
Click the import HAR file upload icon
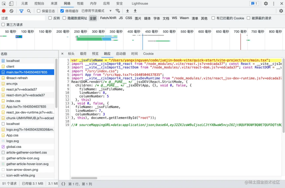tap(127, 11)
